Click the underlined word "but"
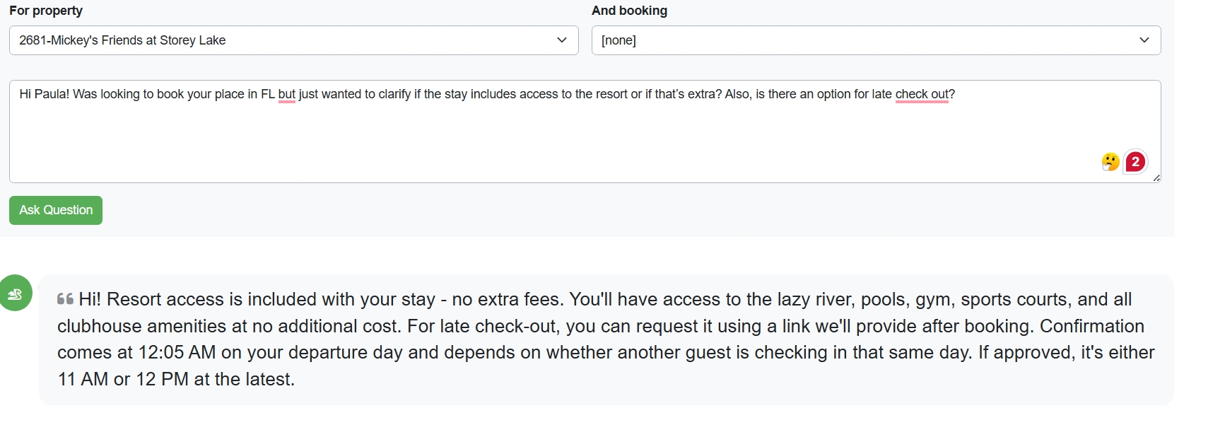The height and width of the screenshot is (425, 1225). click(x=286, y=95)
